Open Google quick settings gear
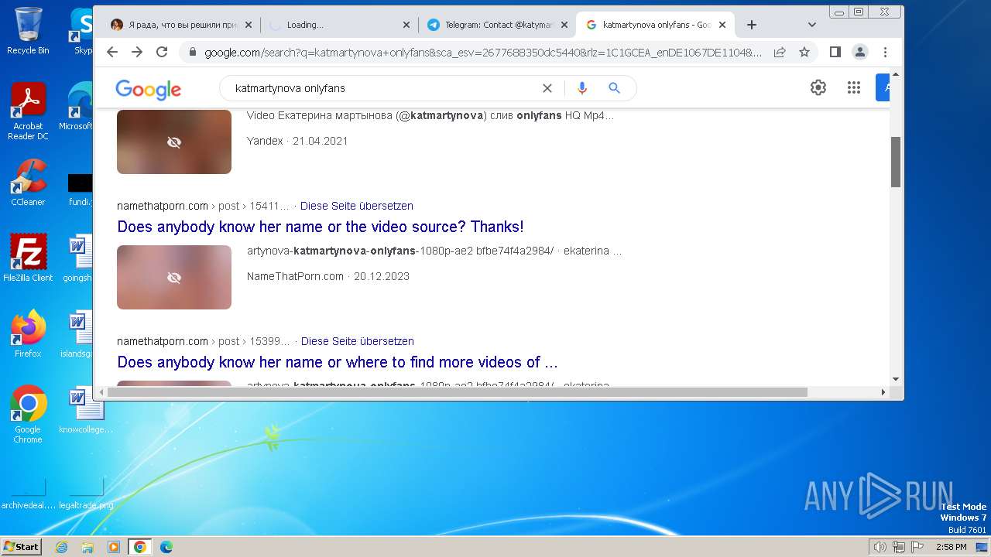Screen dimensions: 991x557 point(818,87)
